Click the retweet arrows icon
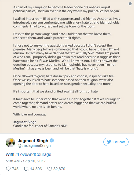The image size is (135, 176). point(26,169)
